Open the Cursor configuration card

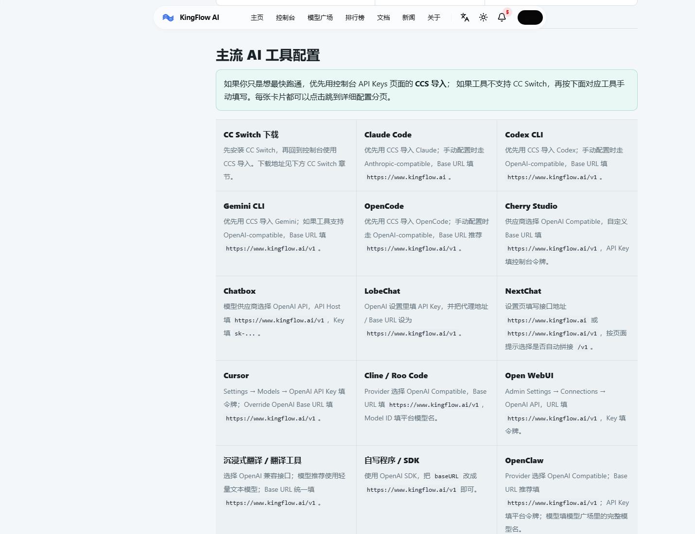pos(286,403)
